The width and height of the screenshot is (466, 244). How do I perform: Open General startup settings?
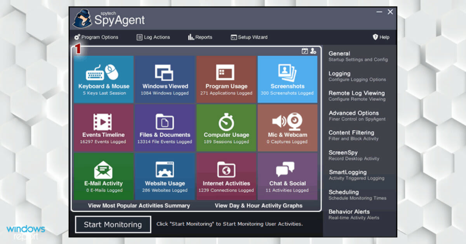(x=358, y=56)
